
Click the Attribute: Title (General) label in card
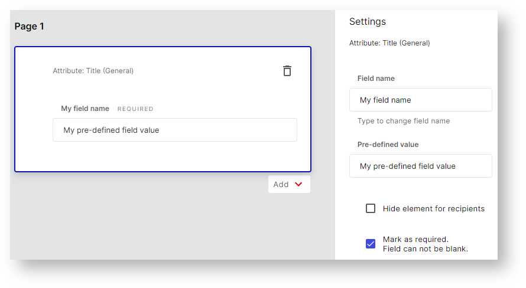pos(93,71)
